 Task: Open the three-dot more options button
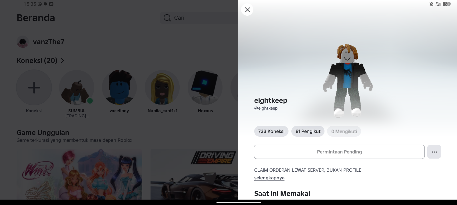(x=434, y=152)
